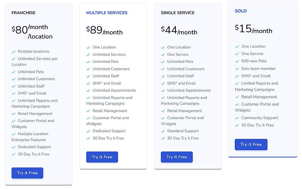
Task: Click Try it Free under the Franchise plan
Action: (27, 173)
